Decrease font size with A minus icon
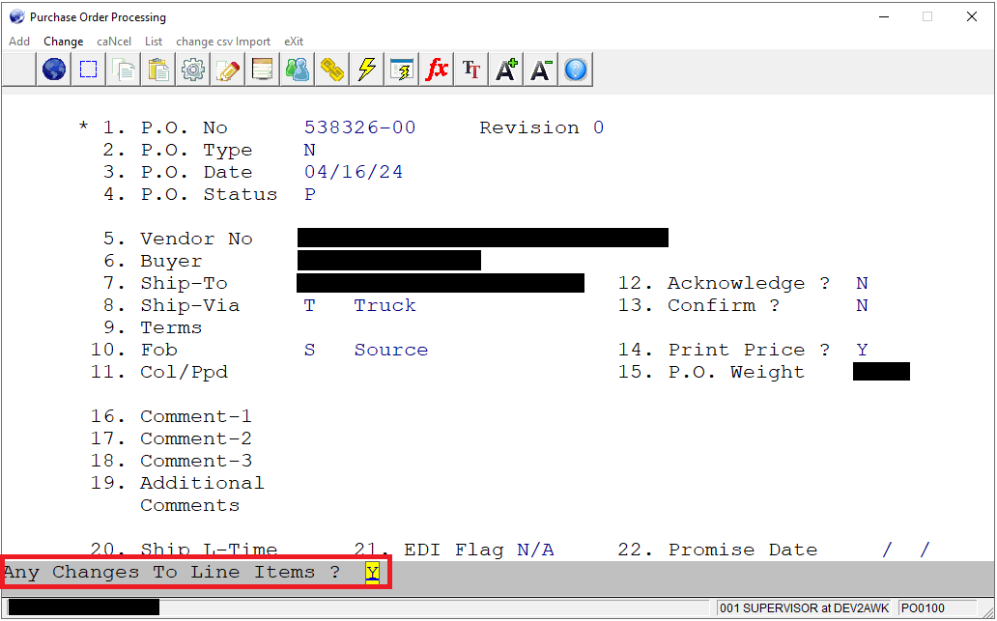The height and width of the screenshot is (621, 997). tap(540, 70)
